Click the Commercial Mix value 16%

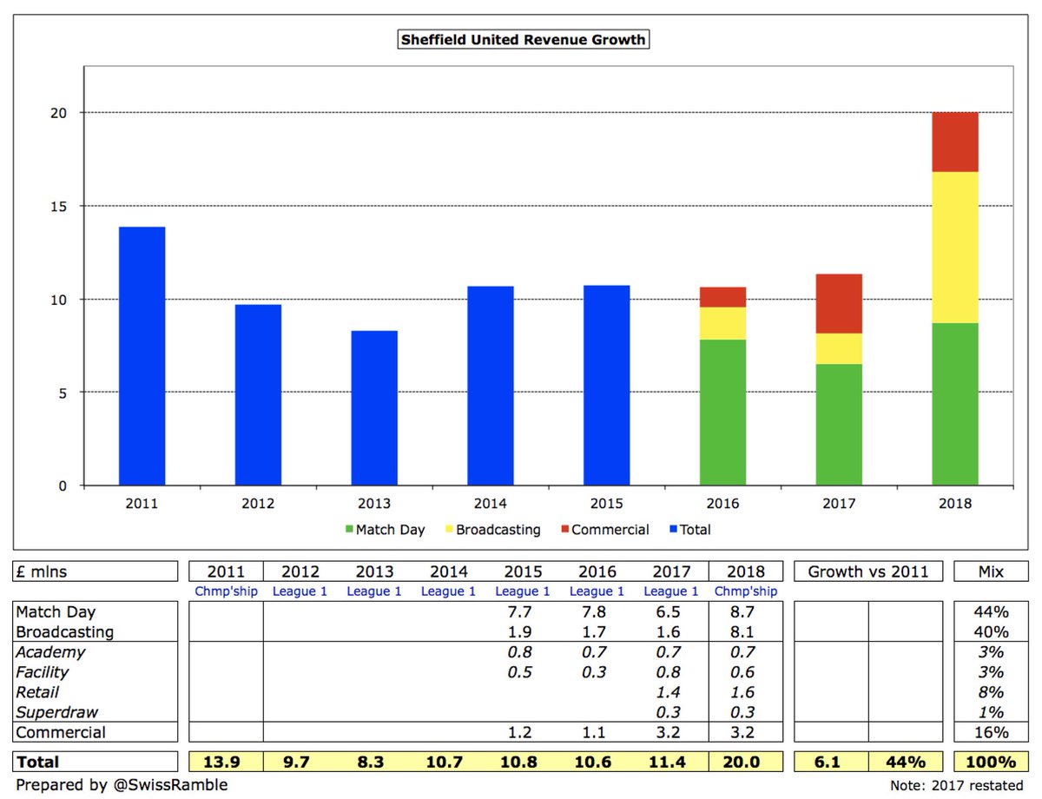(991, 732)
